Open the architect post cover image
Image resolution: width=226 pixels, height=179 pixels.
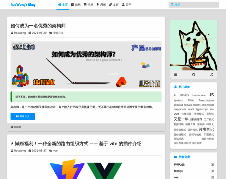[x=86, y=65]
